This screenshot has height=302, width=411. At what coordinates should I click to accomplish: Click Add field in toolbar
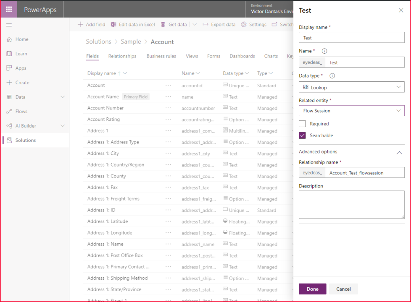(92, 24)
